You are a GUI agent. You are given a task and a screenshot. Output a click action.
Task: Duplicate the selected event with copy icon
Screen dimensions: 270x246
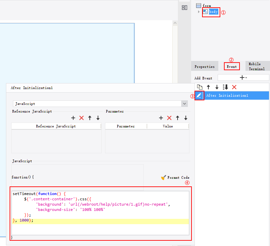point(199,87)
